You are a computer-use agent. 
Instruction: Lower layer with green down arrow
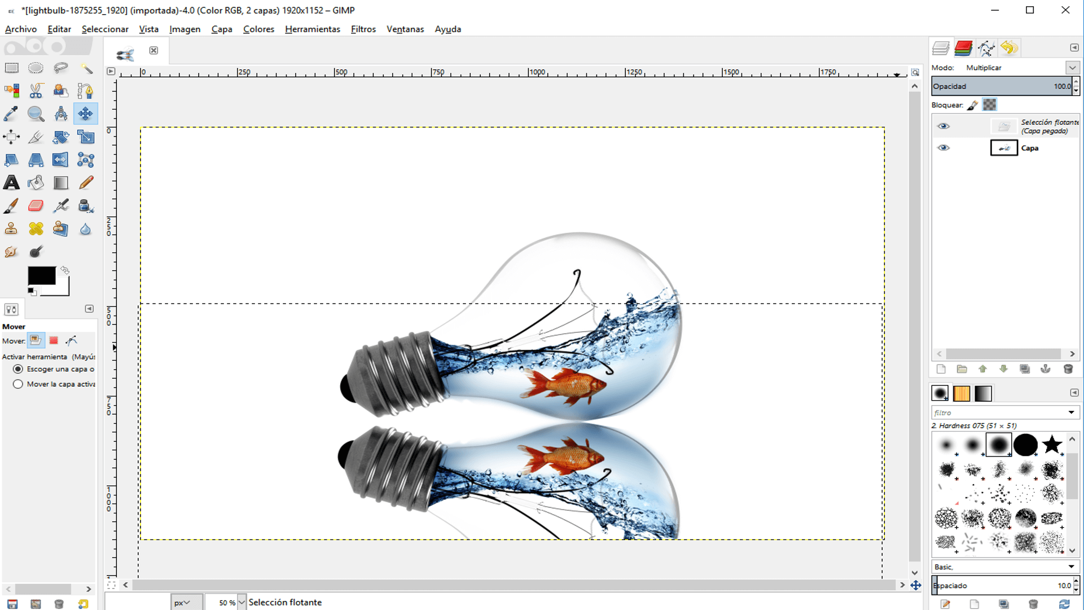1003,369
